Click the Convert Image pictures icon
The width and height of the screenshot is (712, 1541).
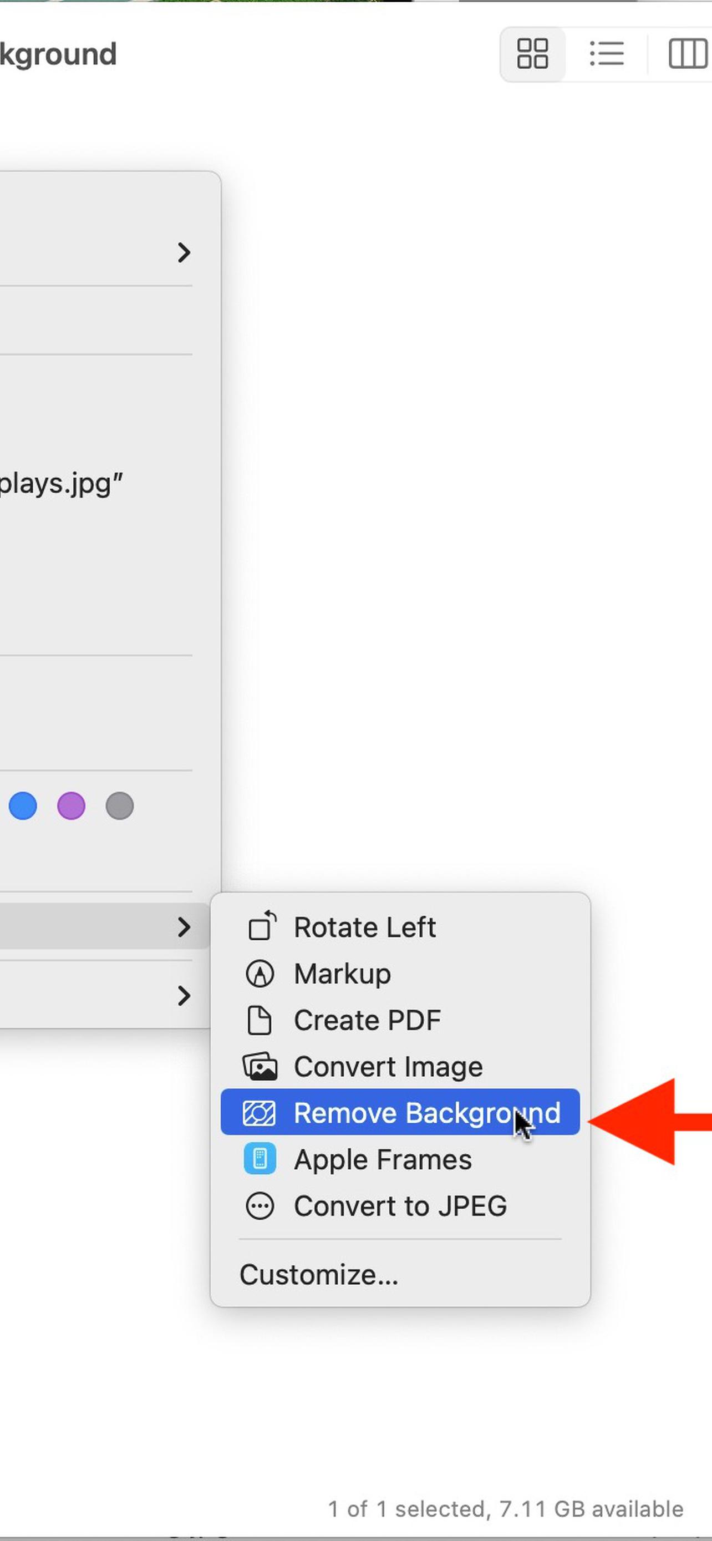260,1067
